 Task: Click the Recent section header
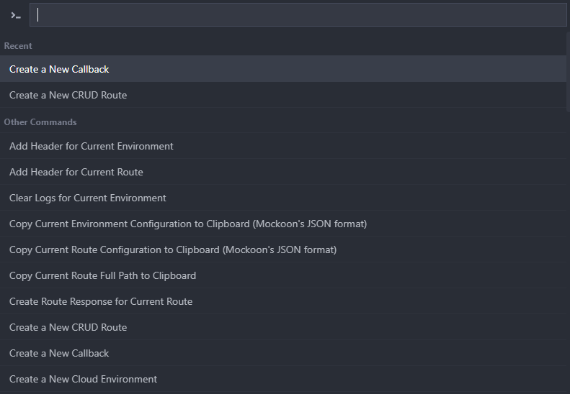tap(18, 46)
